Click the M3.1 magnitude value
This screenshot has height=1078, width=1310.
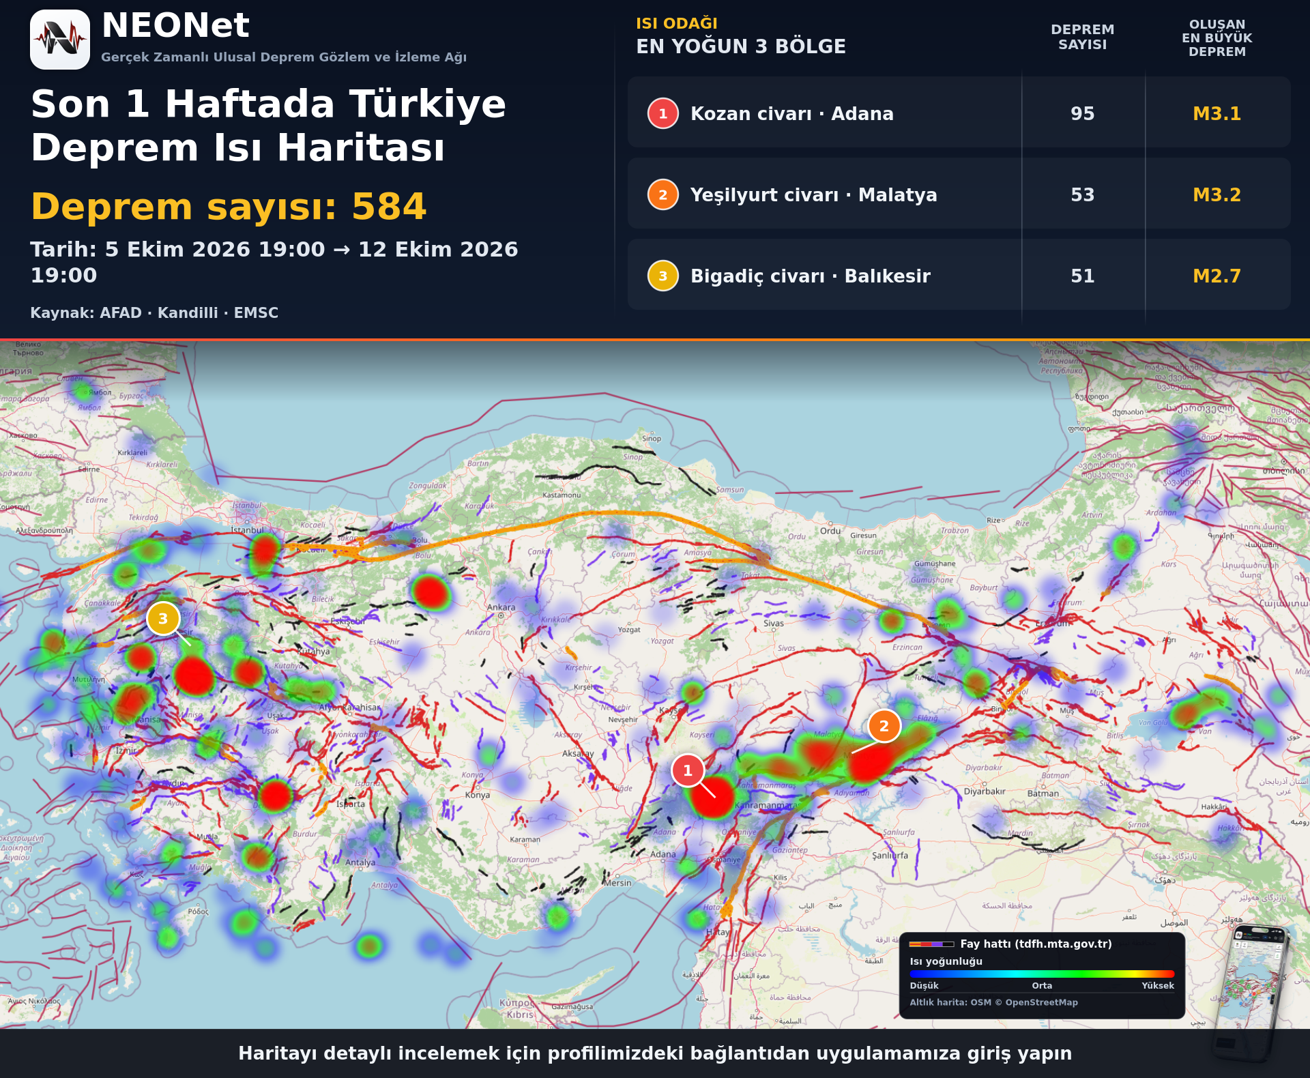click(1217, 113)
